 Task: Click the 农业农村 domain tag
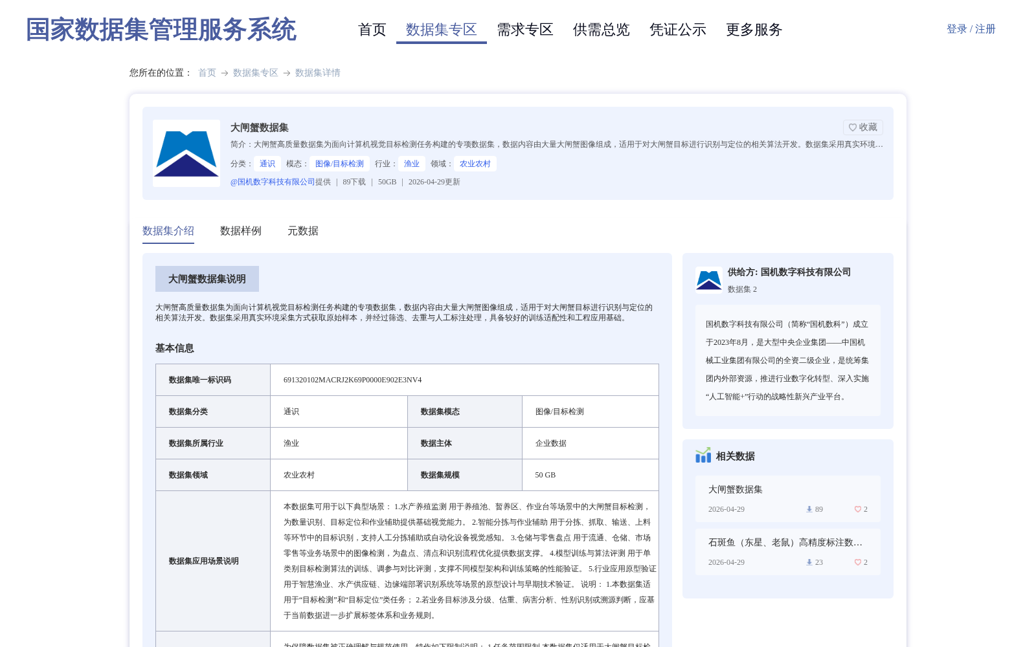click(475, 164)
